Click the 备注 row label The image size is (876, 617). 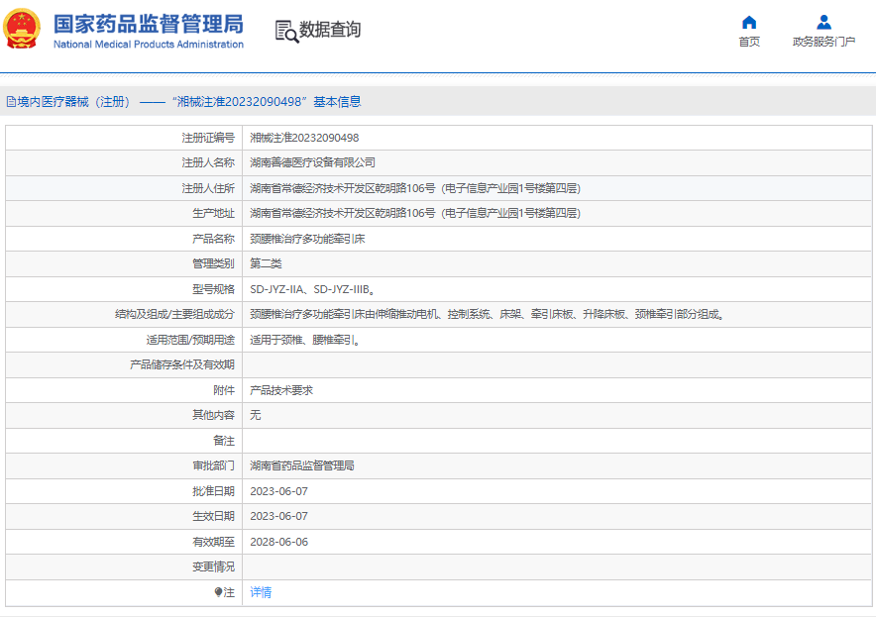coord(224,441)
